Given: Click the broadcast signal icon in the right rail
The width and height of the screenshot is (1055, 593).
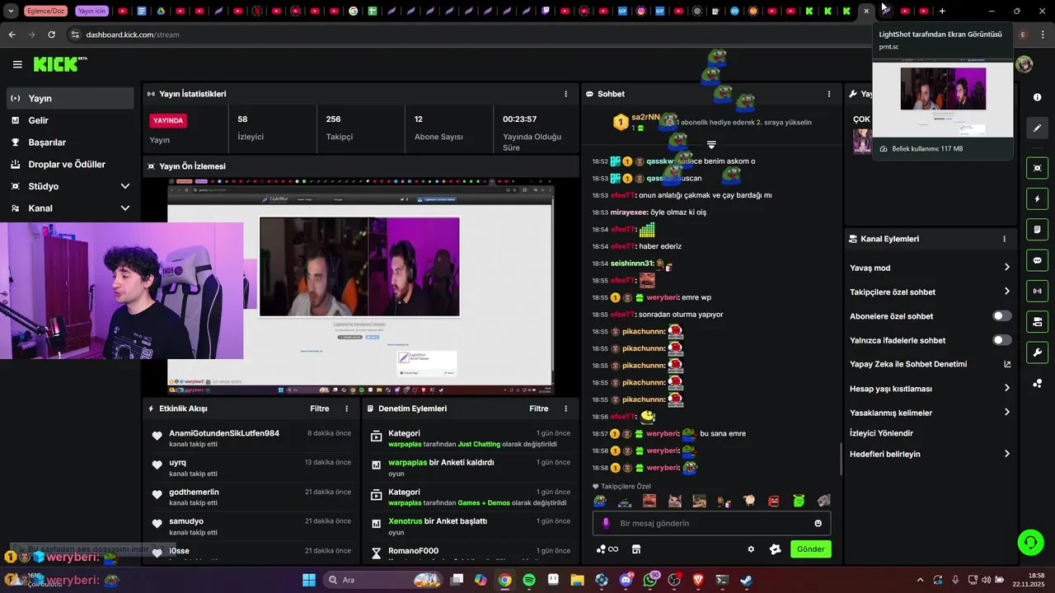Looking at the screenshot, I should pyautogui.click(x=1037, y=291).
